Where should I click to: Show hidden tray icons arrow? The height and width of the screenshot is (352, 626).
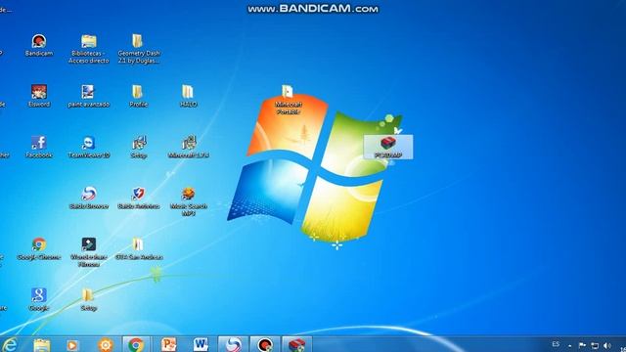[x=569, y=345]
